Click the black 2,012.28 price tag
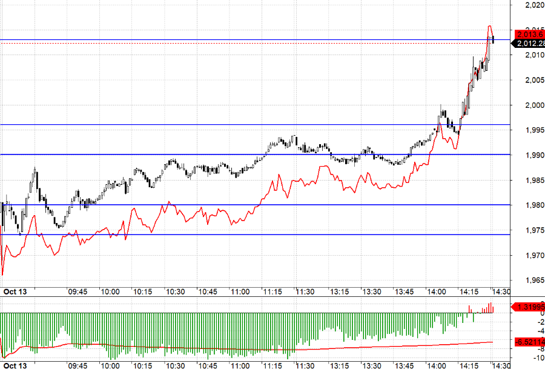Image resolution: width=545 pixels, height=369 pixels. 529,43
